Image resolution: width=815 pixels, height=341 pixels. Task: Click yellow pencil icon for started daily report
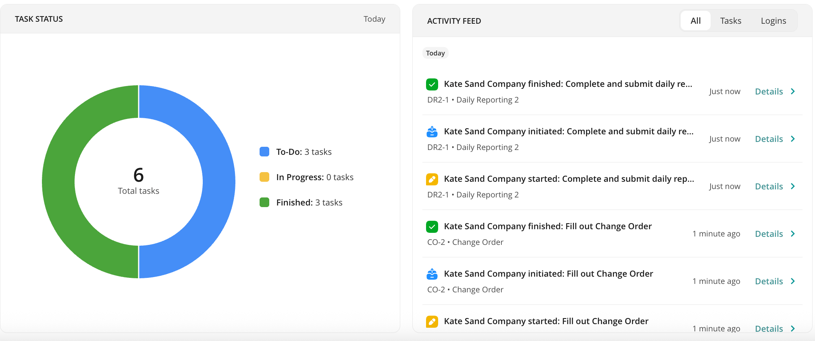tap(432, 179)
